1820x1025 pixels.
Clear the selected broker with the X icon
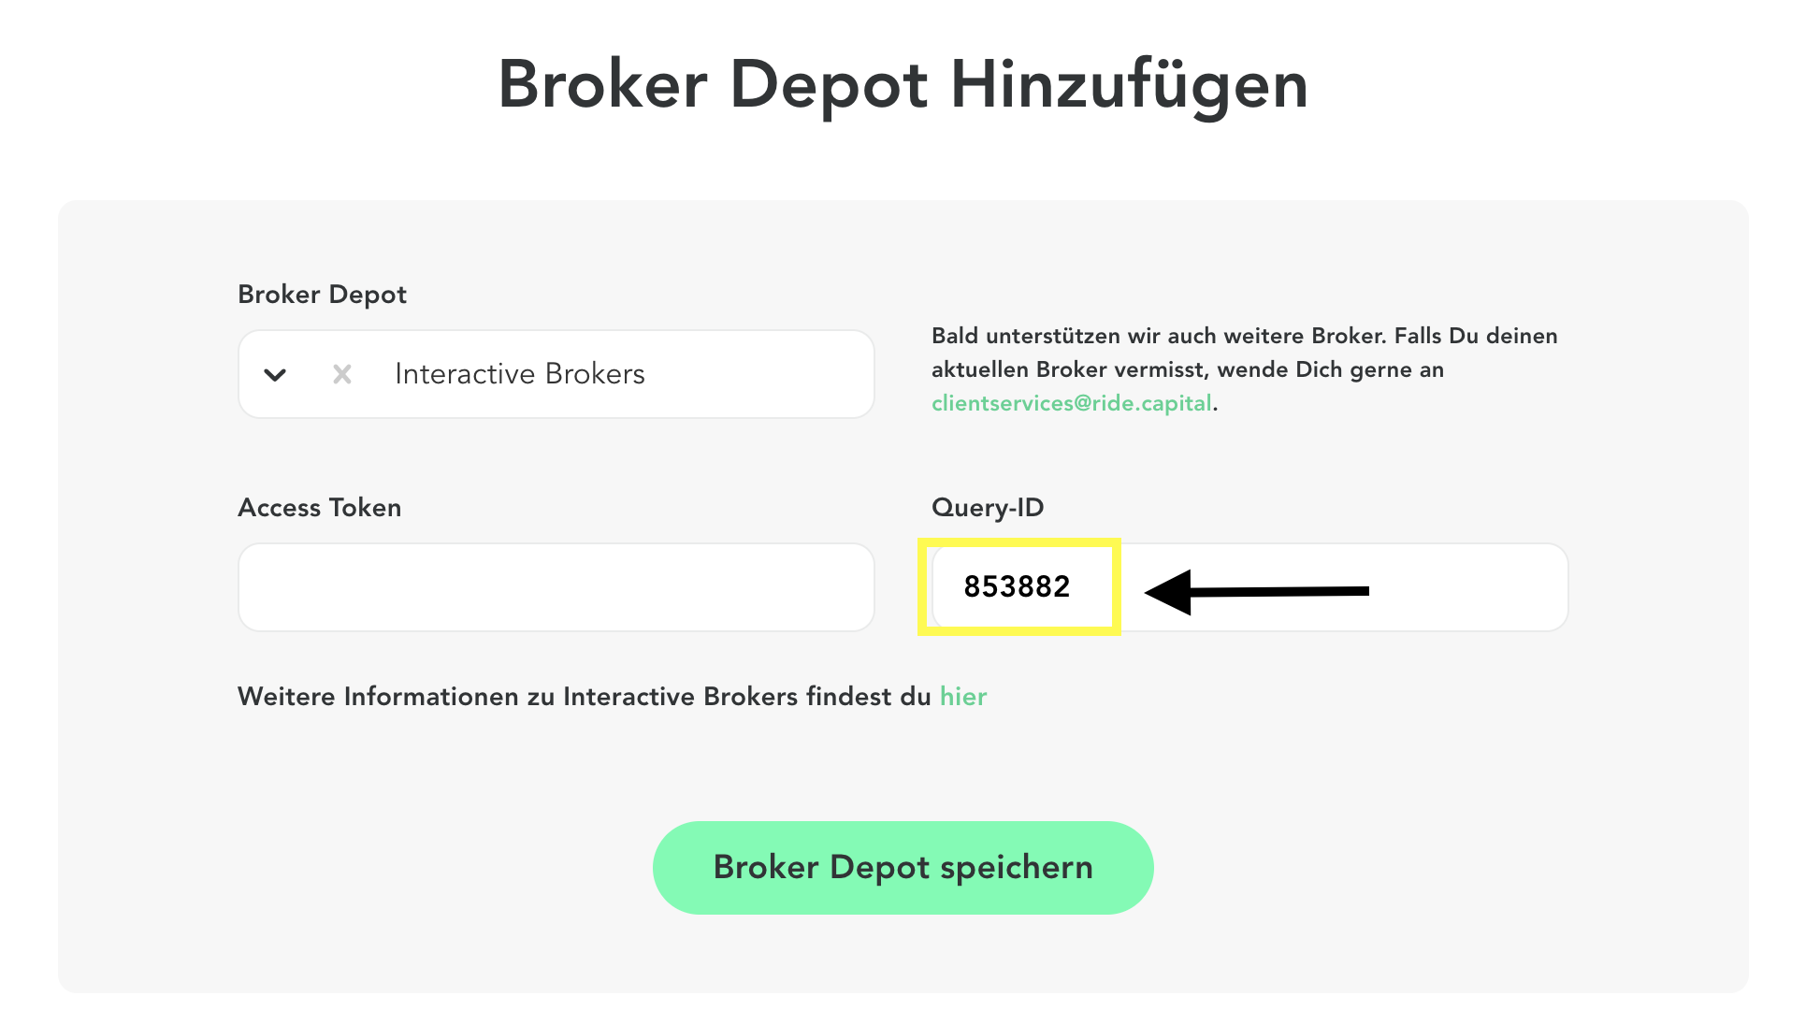[x=342, y=375]
